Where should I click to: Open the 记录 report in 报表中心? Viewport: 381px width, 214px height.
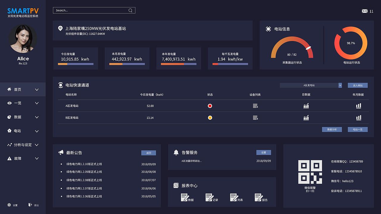point(209,197)
